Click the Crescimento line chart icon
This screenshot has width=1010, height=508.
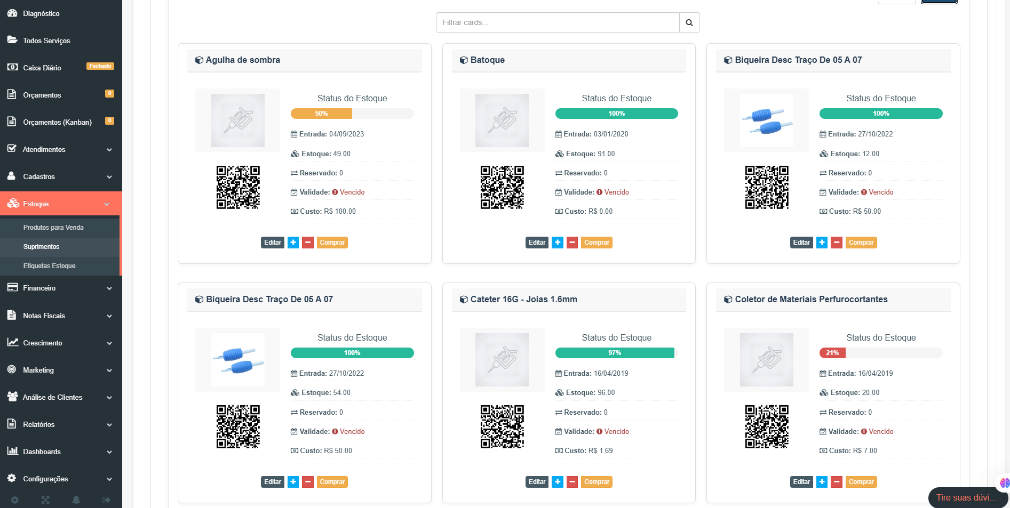pyautogui.click(x=13, y=342)
